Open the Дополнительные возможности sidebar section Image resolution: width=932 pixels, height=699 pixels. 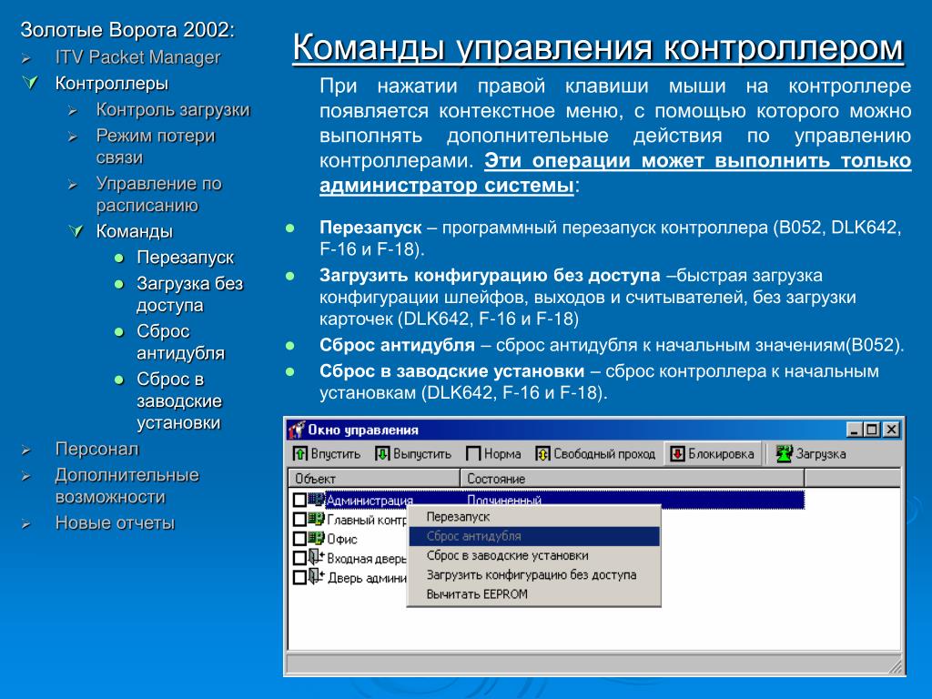point(127,486)
